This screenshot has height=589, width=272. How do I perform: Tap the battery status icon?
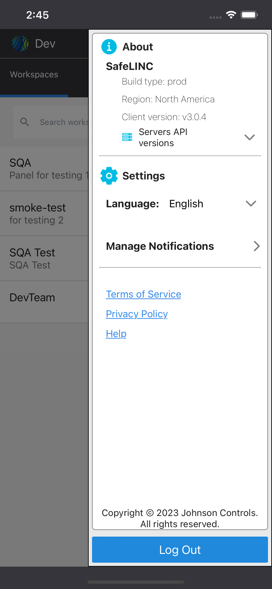tap(249, 15)
